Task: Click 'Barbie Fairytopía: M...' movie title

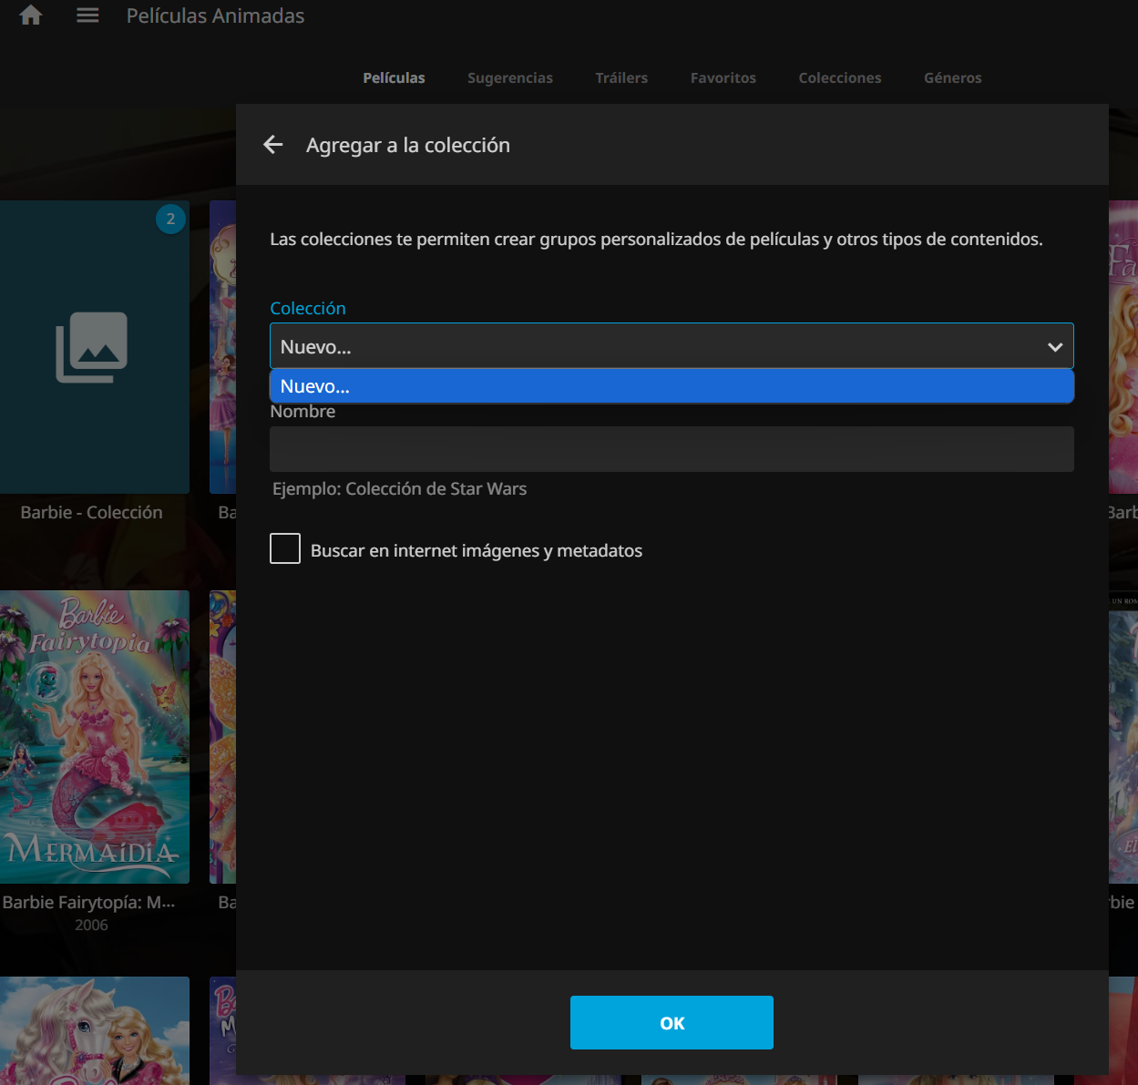Action: click(x=89, y=902)
